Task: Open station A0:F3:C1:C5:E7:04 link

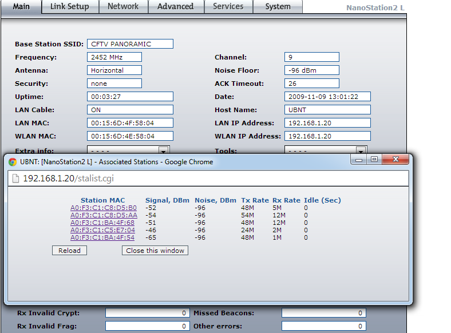Action: click(x=102, y=231)
